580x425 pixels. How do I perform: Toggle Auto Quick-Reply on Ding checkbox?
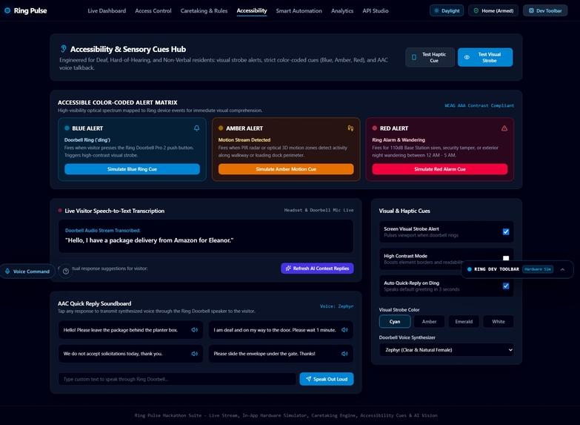click(506, 286)
